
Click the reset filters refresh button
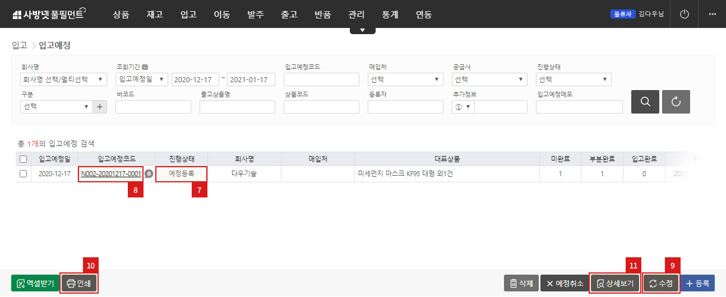click(676, 101)
